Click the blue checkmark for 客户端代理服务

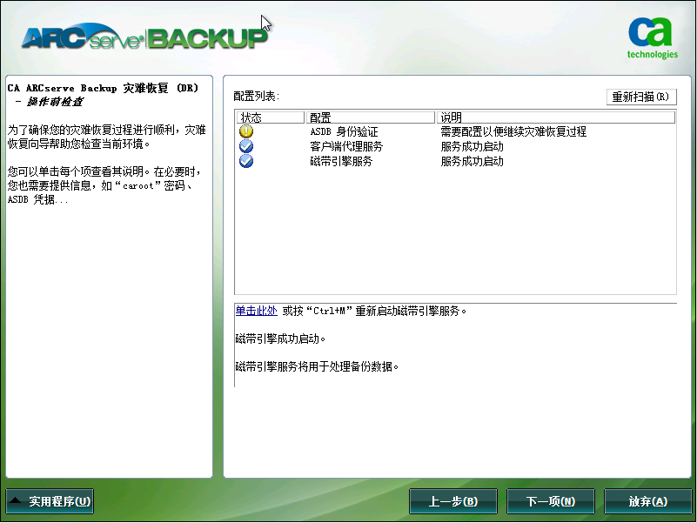point(248,146)
